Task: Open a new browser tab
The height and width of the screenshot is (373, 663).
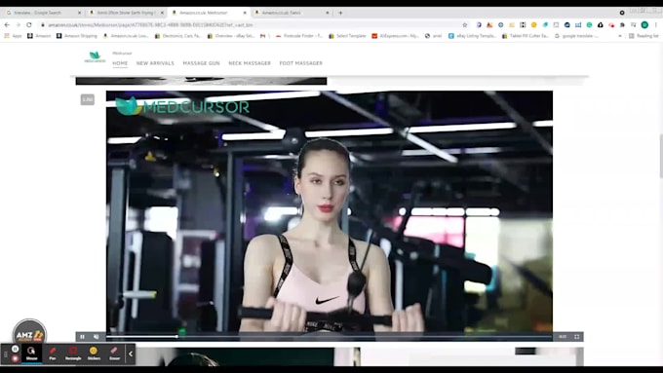Action: (x=340, y=13)
